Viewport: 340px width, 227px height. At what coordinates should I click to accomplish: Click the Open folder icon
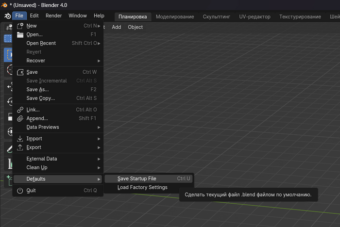tap(20, 34)
